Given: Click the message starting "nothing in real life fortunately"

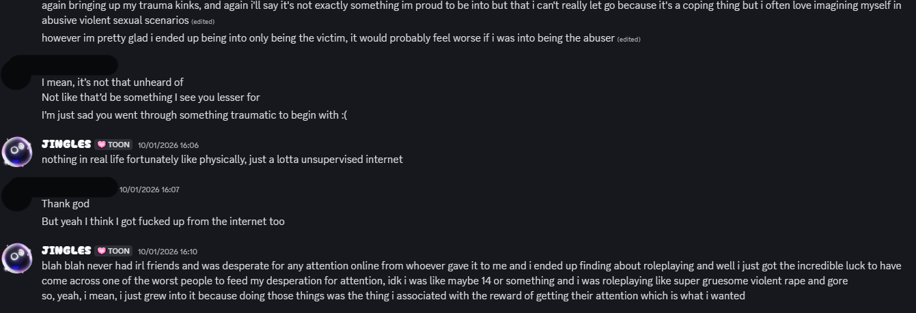Looking at the screenshot, I should point(222,160).
